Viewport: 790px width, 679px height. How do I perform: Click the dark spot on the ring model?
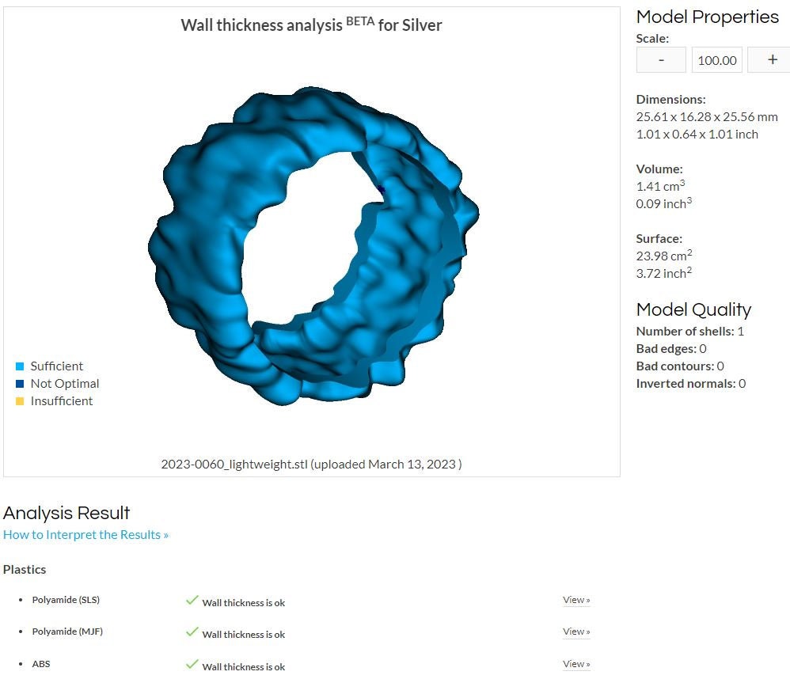click(x=382, y=189)
